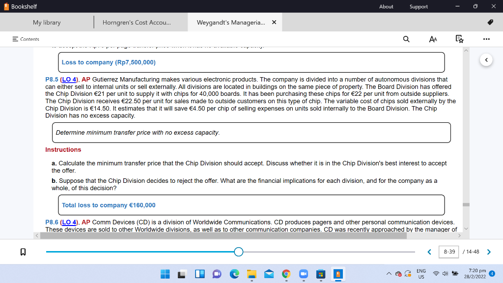The image size is (503, 283).
Task: Switch to Horngren's Cost Accounting tab
Action: pos(137,23)
